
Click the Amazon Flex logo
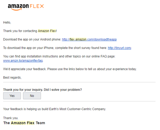point(26,7)
